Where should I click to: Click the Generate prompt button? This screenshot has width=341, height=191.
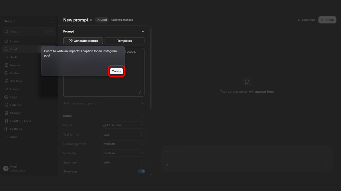[x=83, y=41]
